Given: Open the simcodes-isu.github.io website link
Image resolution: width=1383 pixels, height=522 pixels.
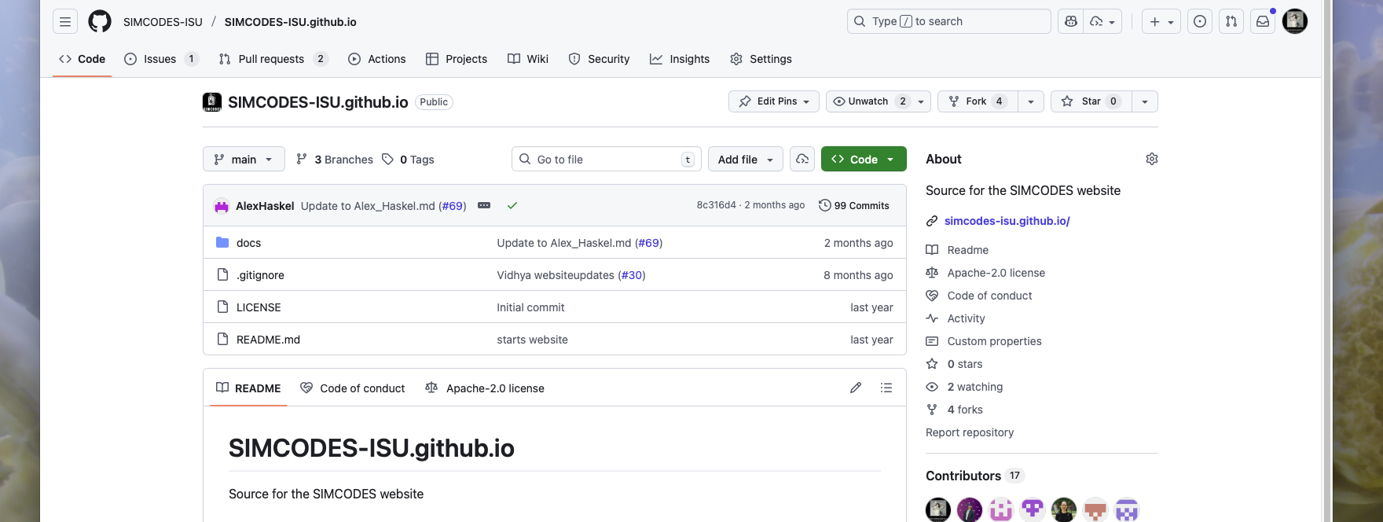Looking at the screenshot, I should pyautogui.click(x=1007, y=221).
